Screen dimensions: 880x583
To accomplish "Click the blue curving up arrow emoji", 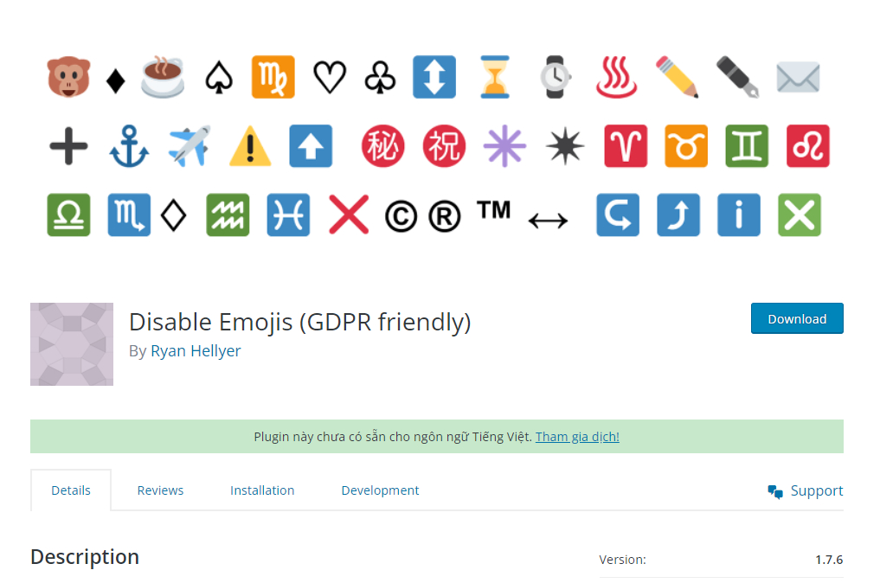I will tap(678, 215).
